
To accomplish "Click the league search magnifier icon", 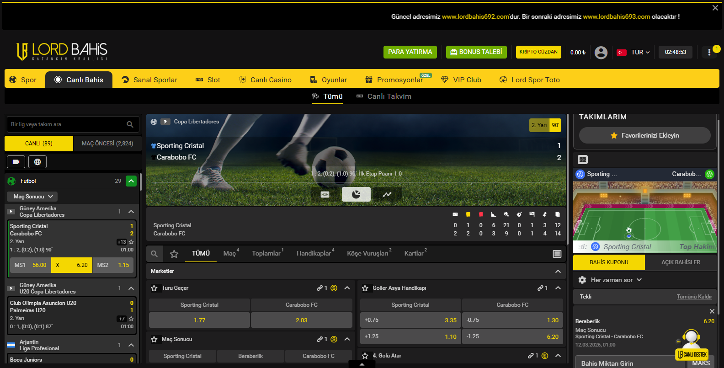I will 130,124.
